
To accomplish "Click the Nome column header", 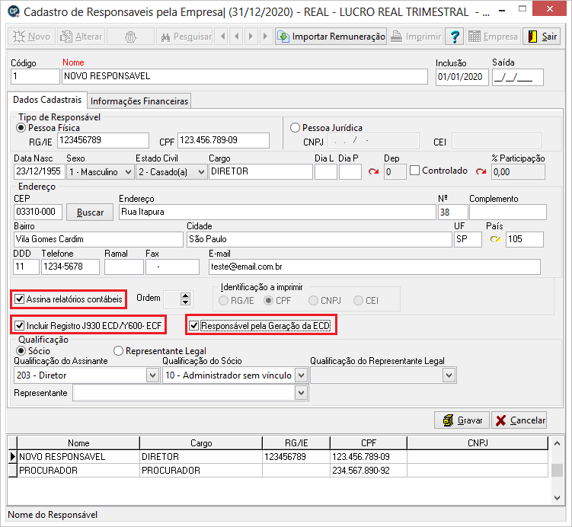I will pyautogui.click(x=78, y=443).
